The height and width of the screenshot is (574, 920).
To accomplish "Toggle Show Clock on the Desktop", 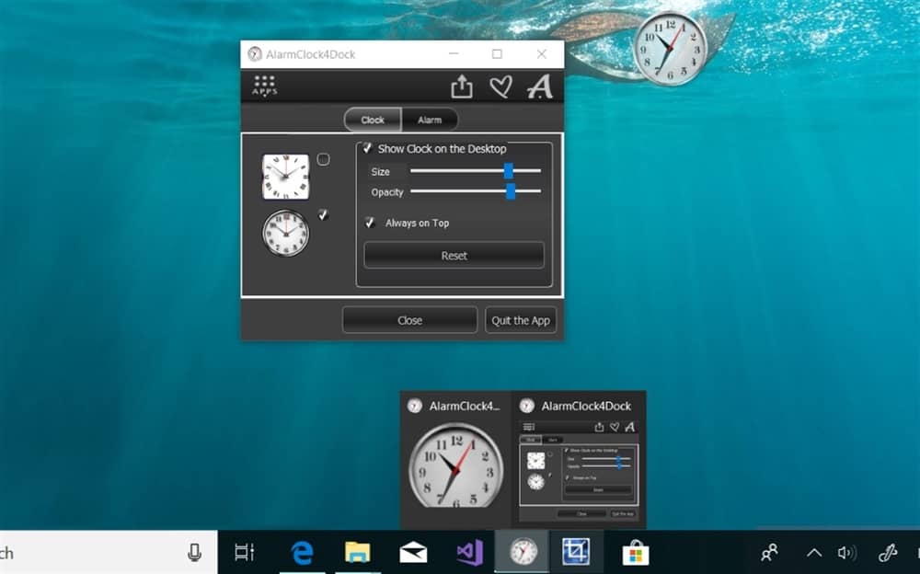I will point(367,148).
